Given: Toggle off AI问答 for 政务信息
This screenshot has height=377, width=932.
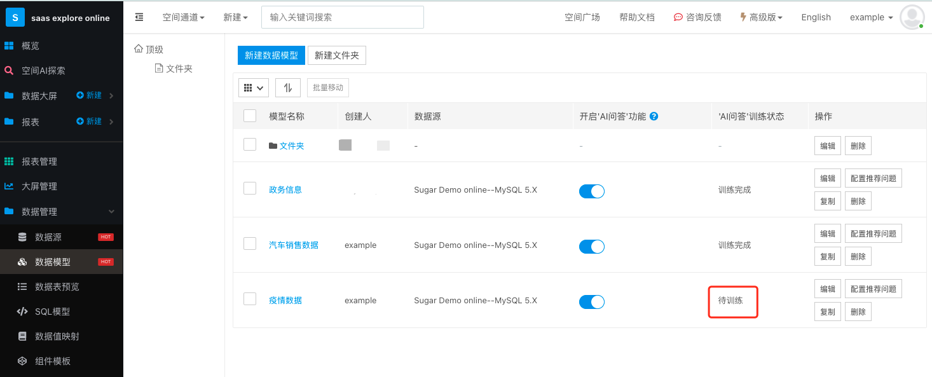Looking at the screenshot, I should pos(592,191).
